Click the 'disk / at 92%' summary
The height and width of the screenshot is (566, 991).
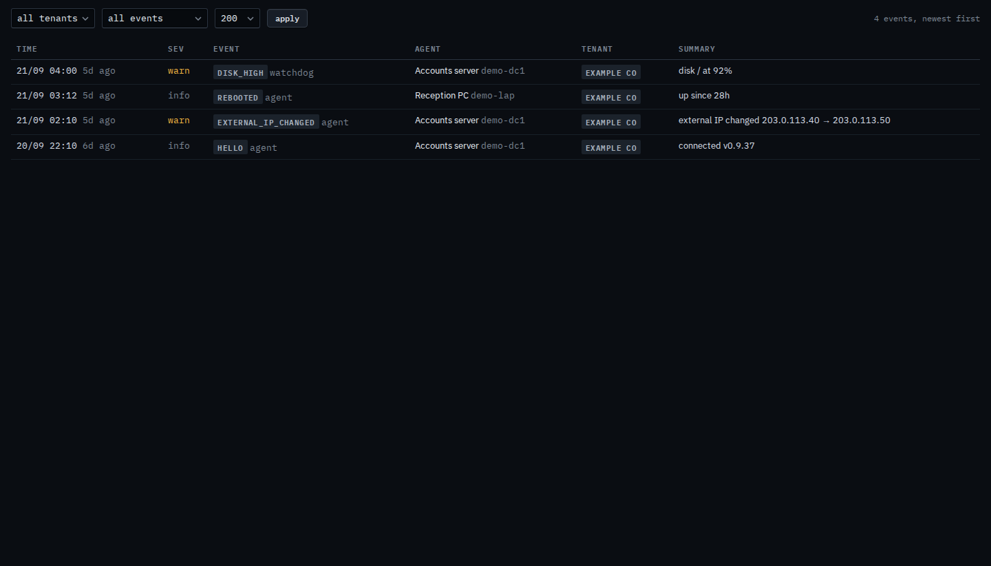point(705,71)
